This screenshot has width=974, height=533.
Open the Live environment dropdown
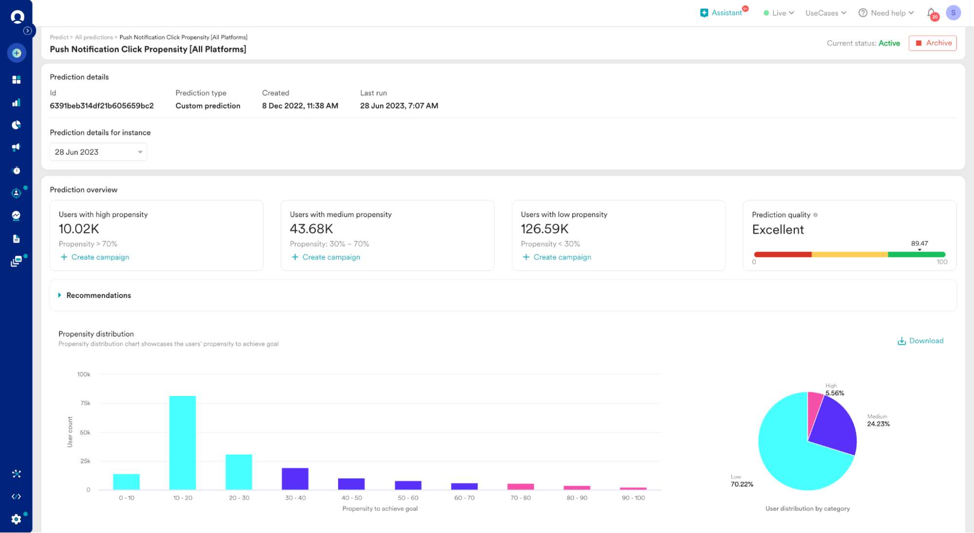[779, 13]
